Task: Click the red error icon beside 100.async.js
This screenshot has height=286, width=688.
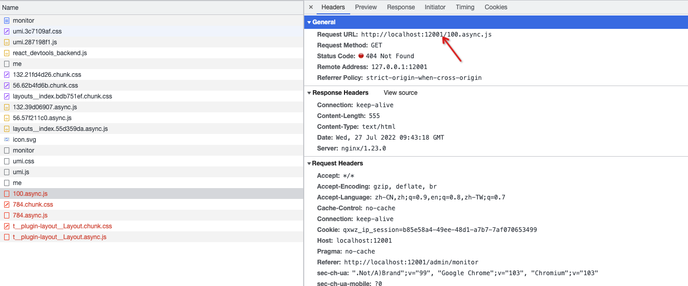Action: point(7,194)
